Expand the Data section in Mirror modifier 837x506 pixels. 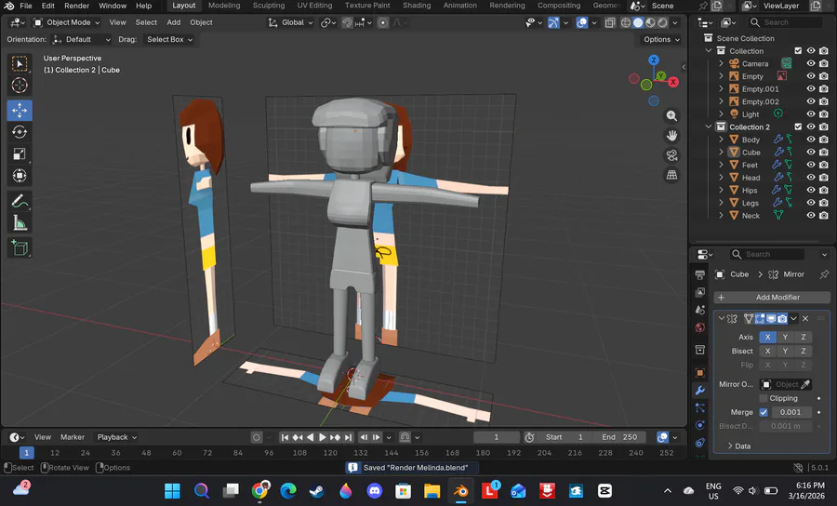tap(741, 446)
